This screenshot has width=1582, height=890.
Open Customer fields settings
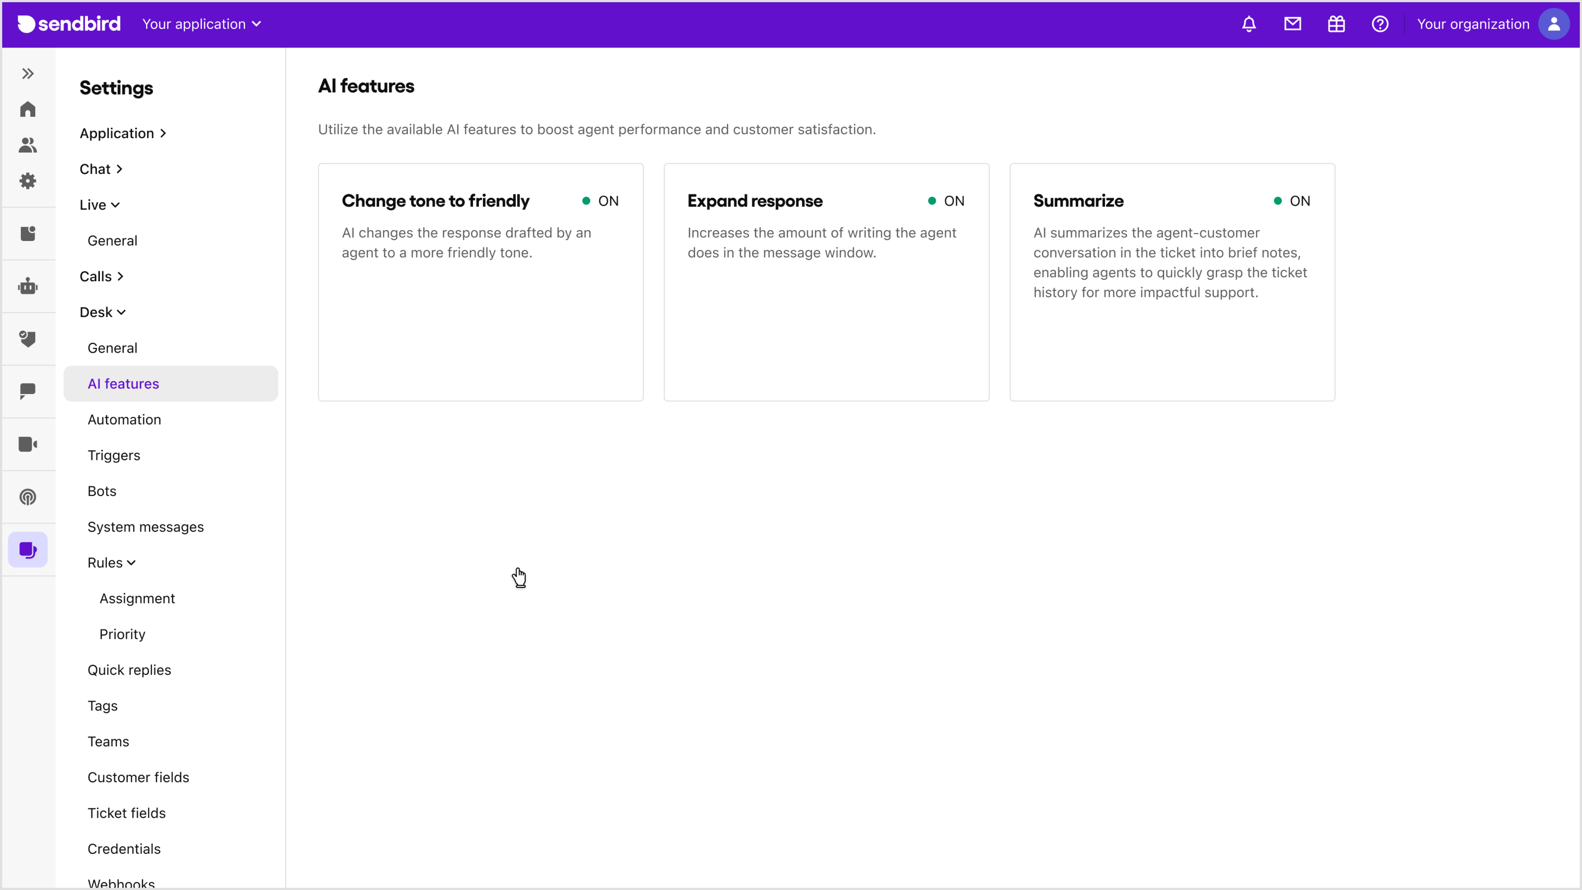click(x=138, y=777)
